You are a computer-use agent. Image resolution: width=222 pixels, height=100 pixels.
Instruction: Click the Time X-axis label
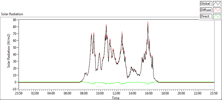(115, 98)
